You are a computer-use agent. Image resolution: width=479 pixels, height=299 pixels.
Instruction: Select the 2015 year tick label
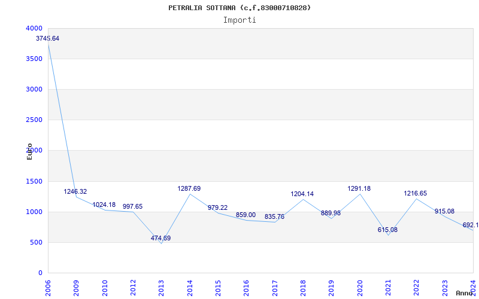click(x=218, y=288)
